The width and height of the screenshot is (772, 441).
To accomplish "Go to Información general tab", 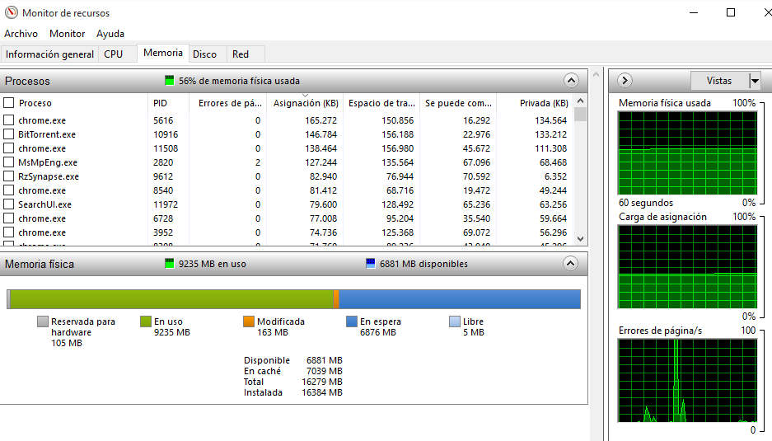I will pyautogui.click(x=49, y=54).
